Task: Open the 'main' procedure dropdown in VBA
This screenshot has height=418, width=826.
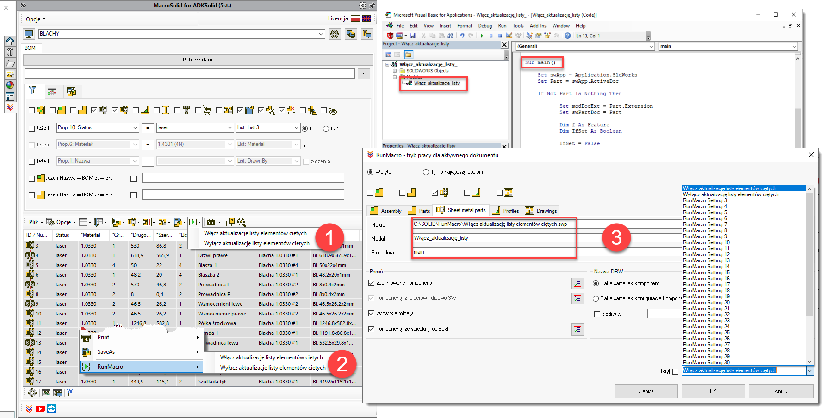Action: (x=794, y=46)
